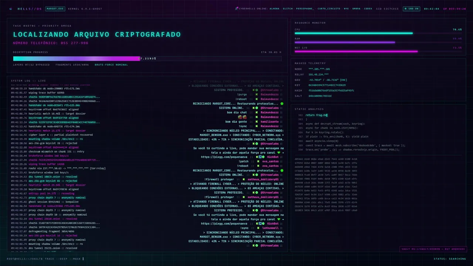Click the Kick badge beside kamilisanto
Screen dimensions: 473x266
point(256,122)
